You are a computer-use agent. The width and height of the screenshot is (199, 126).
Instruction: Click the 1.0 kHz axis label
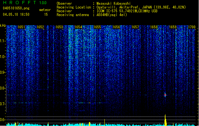point(3,57)
